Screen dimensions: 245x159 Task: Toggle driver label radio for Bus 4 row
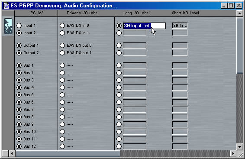click(x=62, y=88)
